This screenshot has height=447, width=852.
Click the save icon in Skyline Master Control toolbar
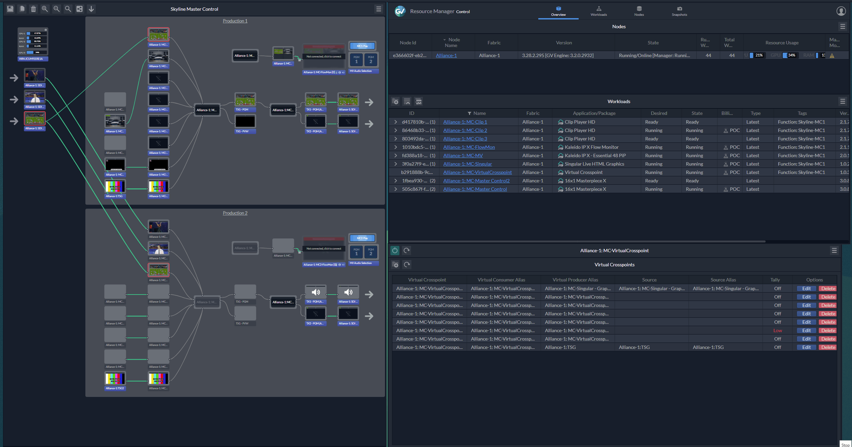click(x=10, y=9)
